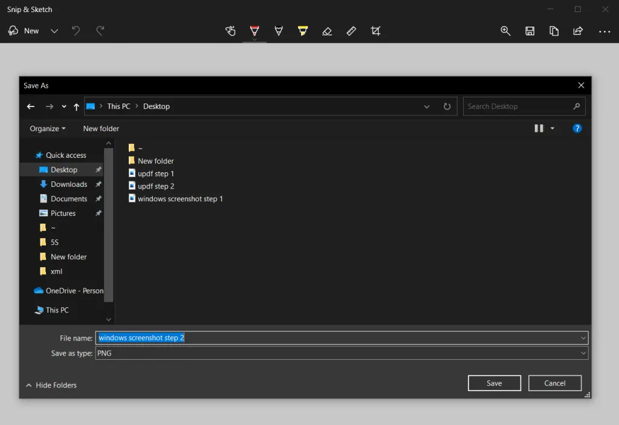Click the Zoom magnifier icon

(x=505, y=31)
